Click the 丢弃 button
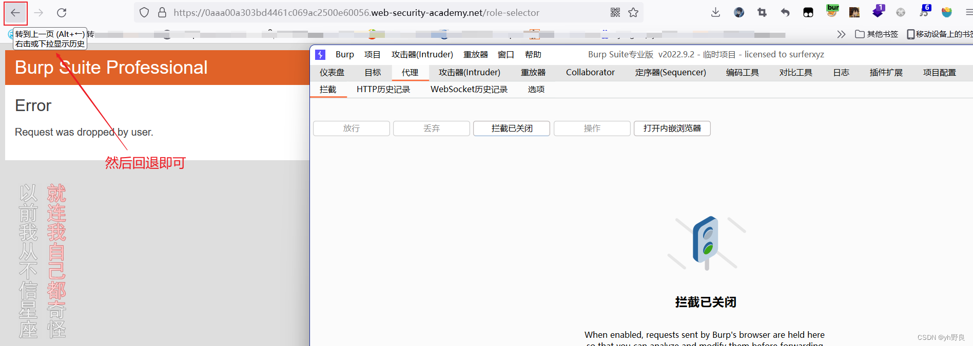This screenshot has width=973, height=346. (432, 128)
